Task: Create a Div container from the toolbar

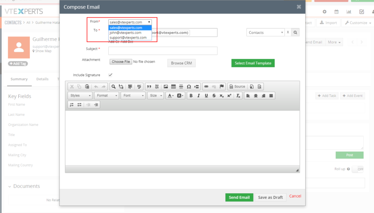Action: (x=157, y=87)
